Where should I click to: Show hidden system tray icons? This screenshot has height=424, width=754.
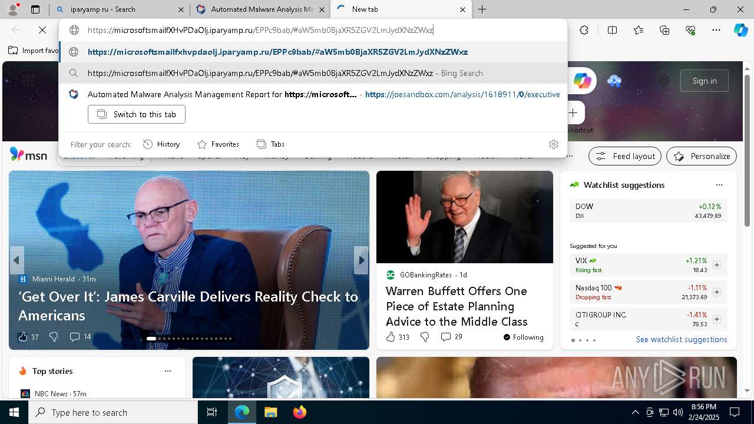point(635,412)
